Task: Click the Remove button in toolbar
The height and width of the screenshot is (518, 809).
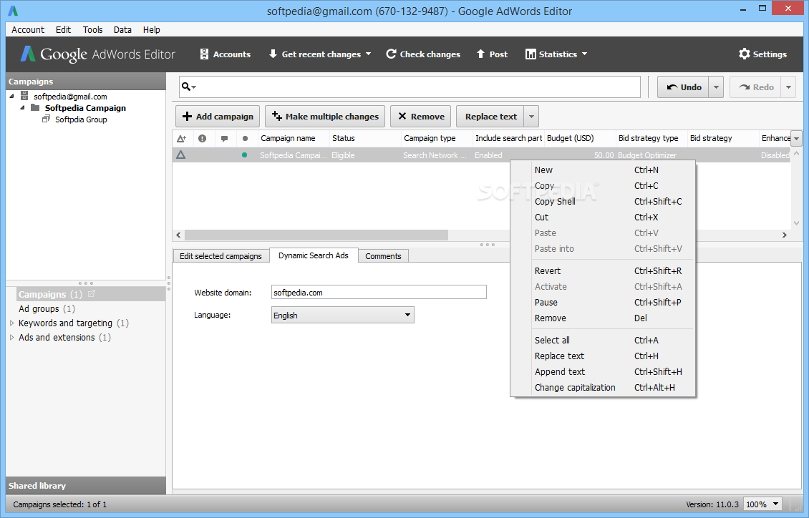Action: tap(421, 117)
